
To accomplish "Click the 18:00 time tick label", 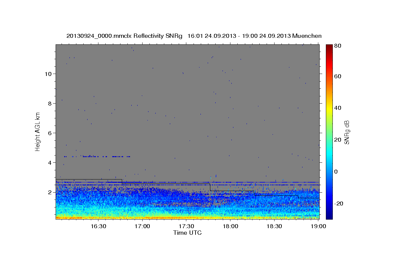I will coord(230,226).
